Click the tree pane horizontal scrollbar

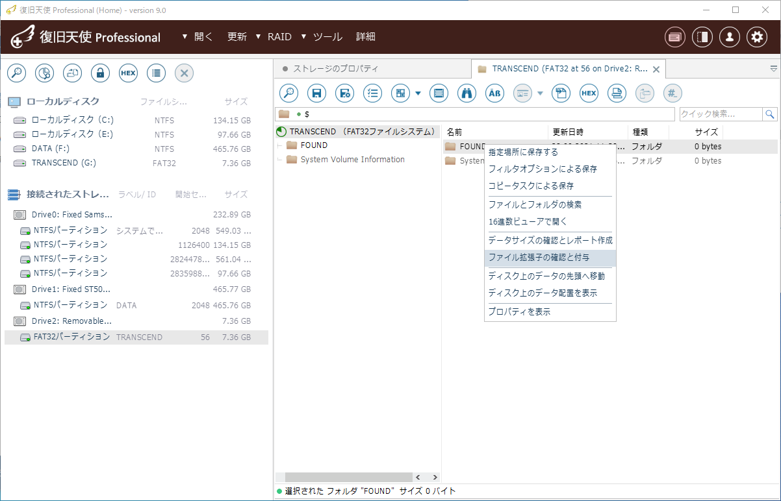[x=348, y=477]
